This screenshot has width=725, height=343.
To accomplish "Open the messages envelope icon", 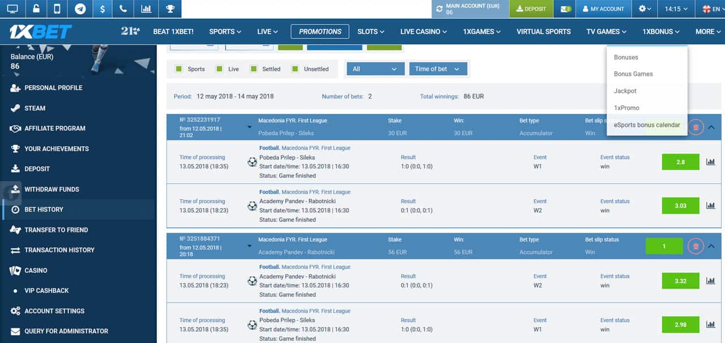I will click(565, 9).
